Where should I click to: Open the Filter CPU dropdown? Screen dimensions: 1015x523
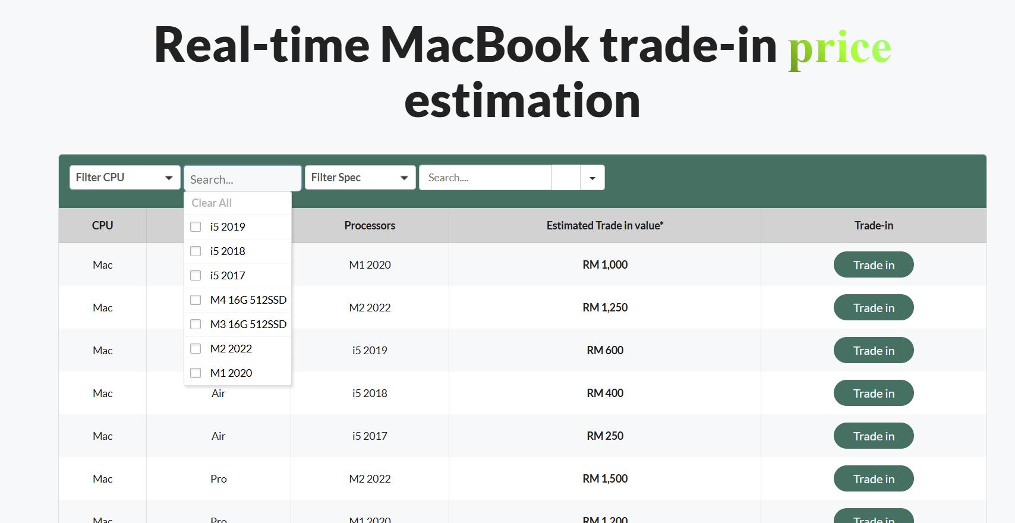pyautogui.click(x=125, y=178)
